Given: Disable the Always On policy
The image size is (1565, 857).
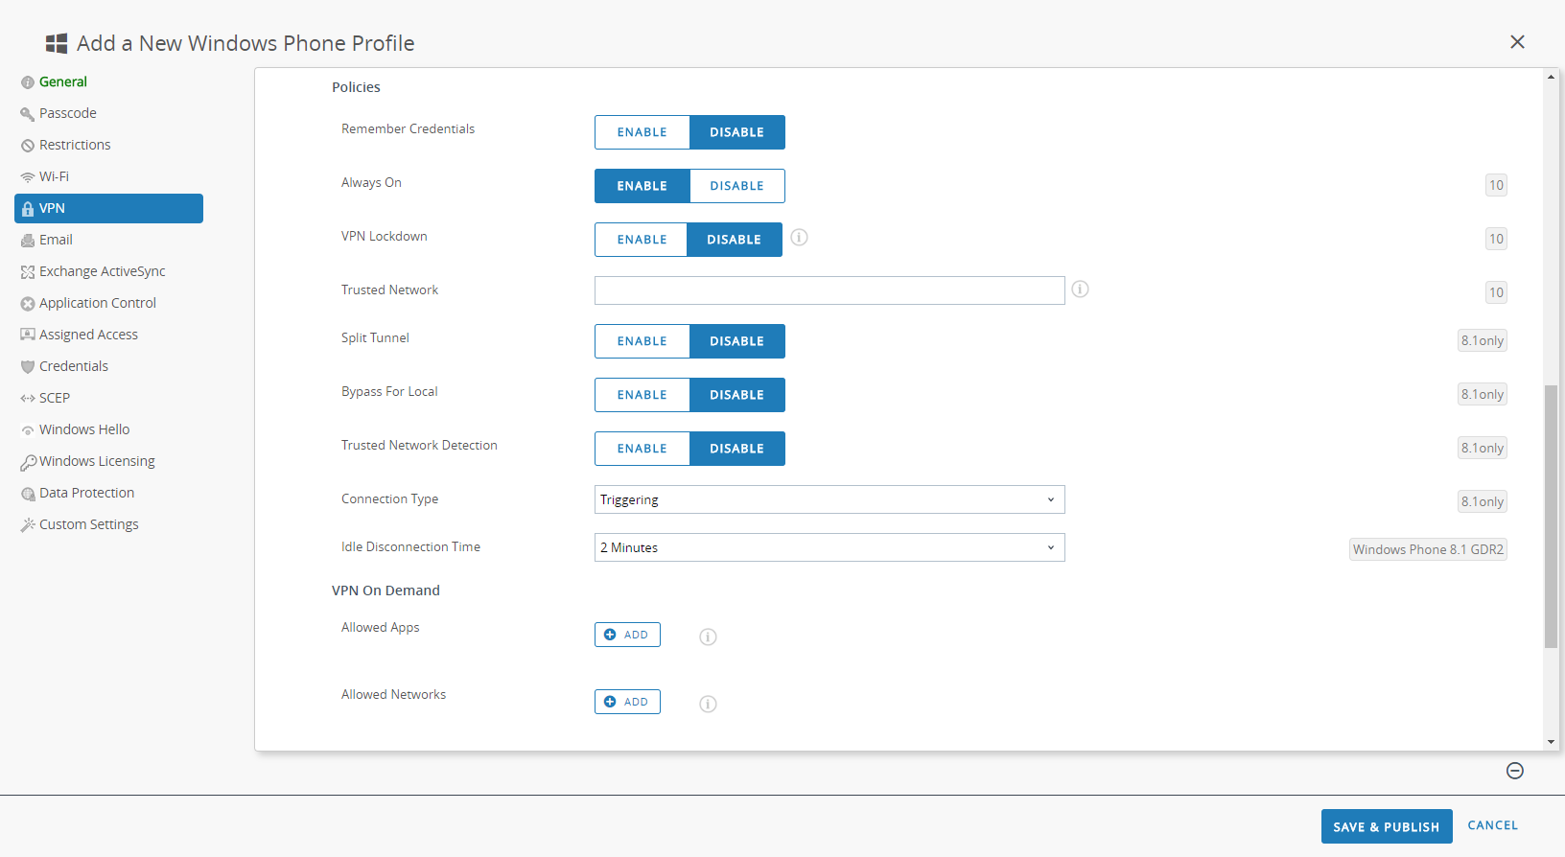Looking at the screenshot, I should pyautogui.click(x=736, y=186).
